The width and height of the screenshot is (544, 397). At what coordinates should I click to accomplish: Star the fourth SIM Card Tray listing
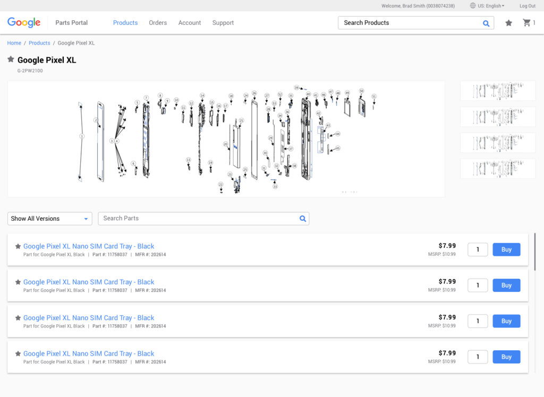(x=18, y=353)
